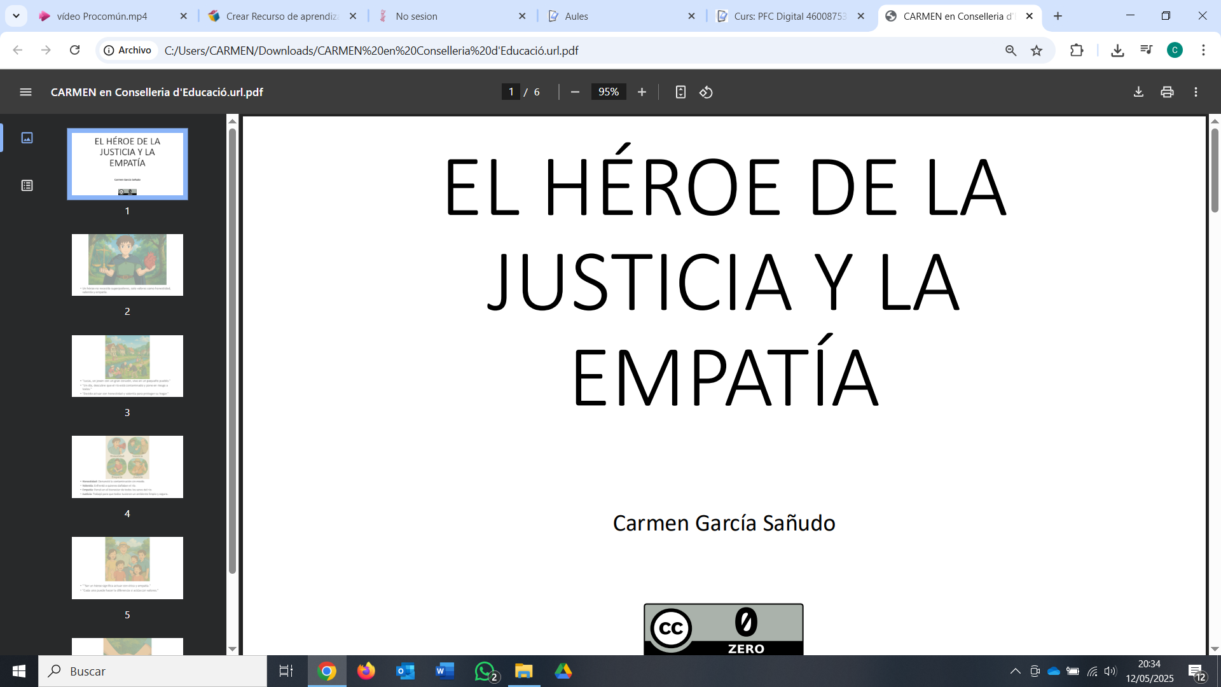Expand the Chrome tab search dropdown
This screenshot has width=1221, height=687.
pos(16,16)
